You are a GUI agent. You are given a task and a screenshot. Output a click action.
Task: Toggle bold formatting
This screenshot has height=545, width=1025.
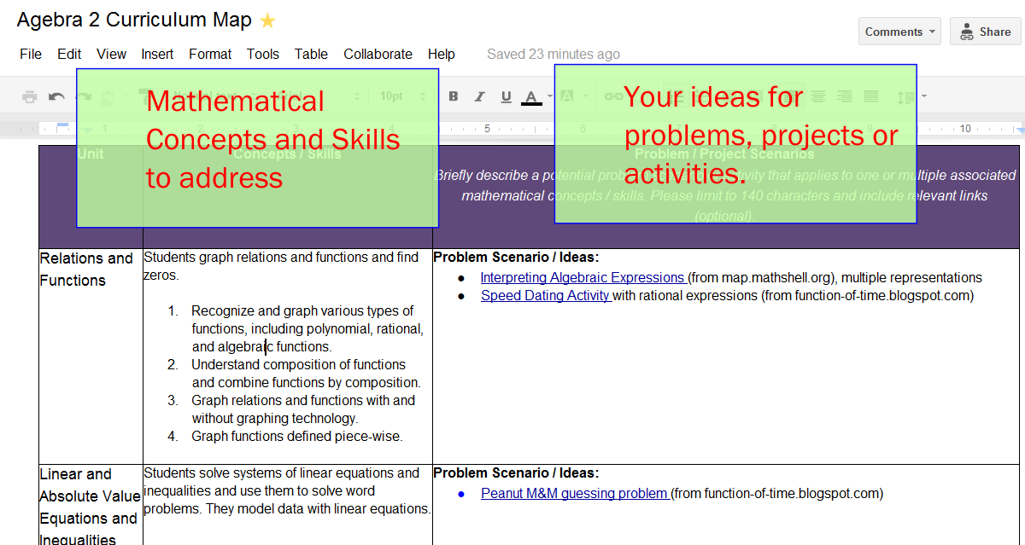point(454,97)
